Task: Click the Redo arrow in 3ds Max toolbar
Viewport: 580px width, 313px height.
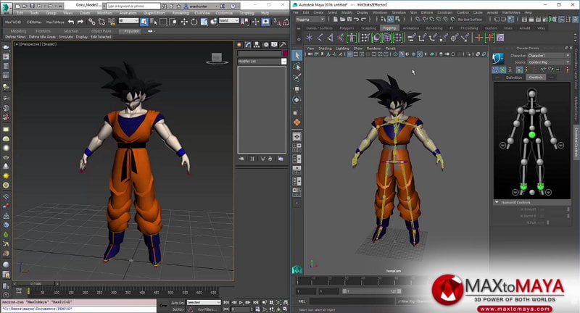Action: click(x=80, y=22)
